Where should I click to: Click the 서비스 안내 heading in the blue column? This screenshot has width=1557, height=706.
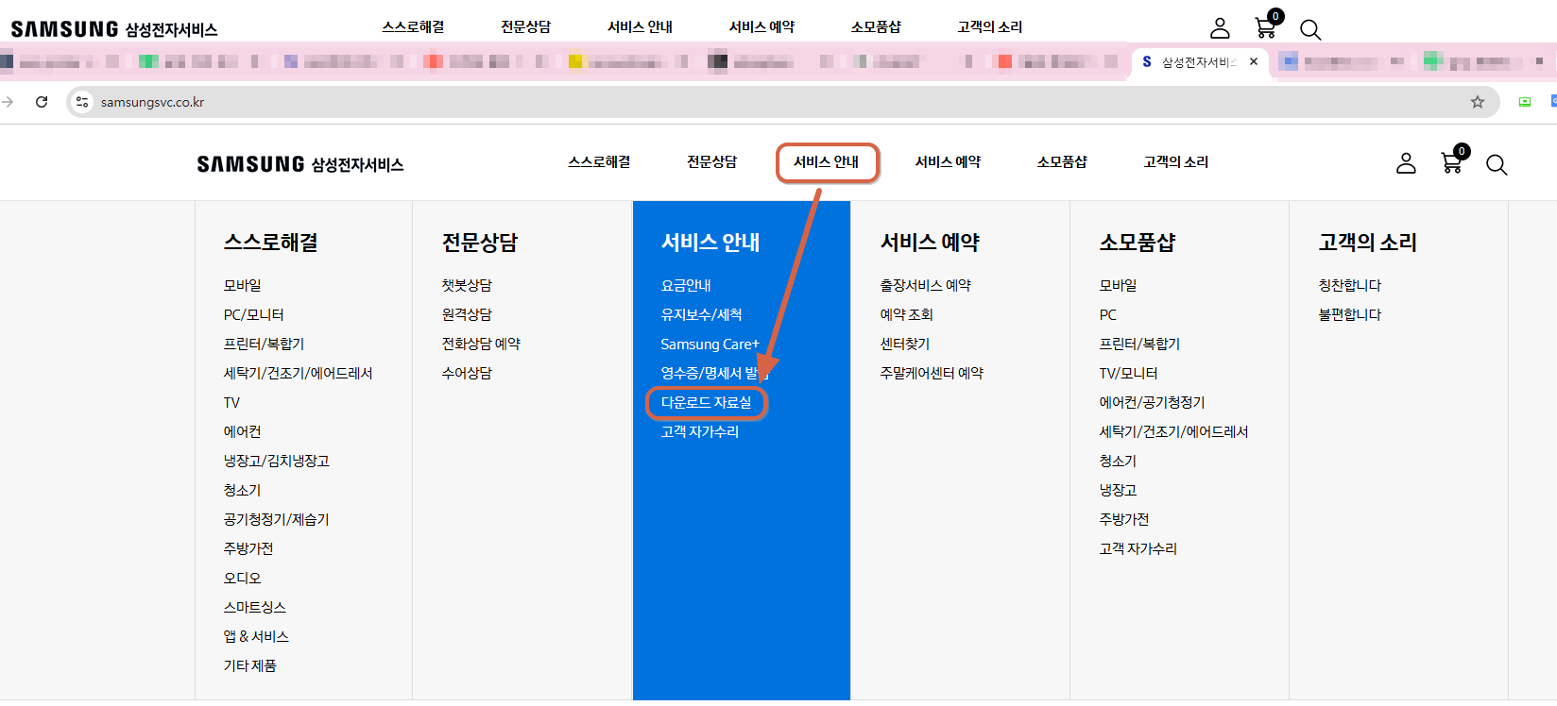tap(710, 243)
